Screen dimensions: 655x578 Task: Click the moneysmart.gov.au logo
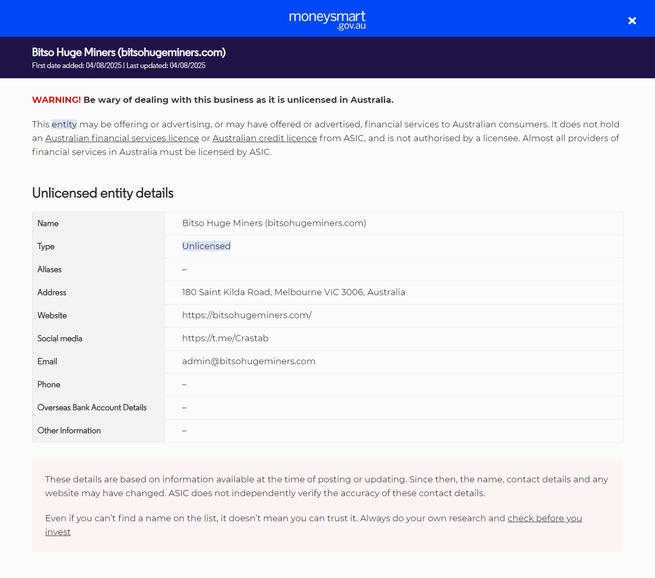[x=327, y=19]
